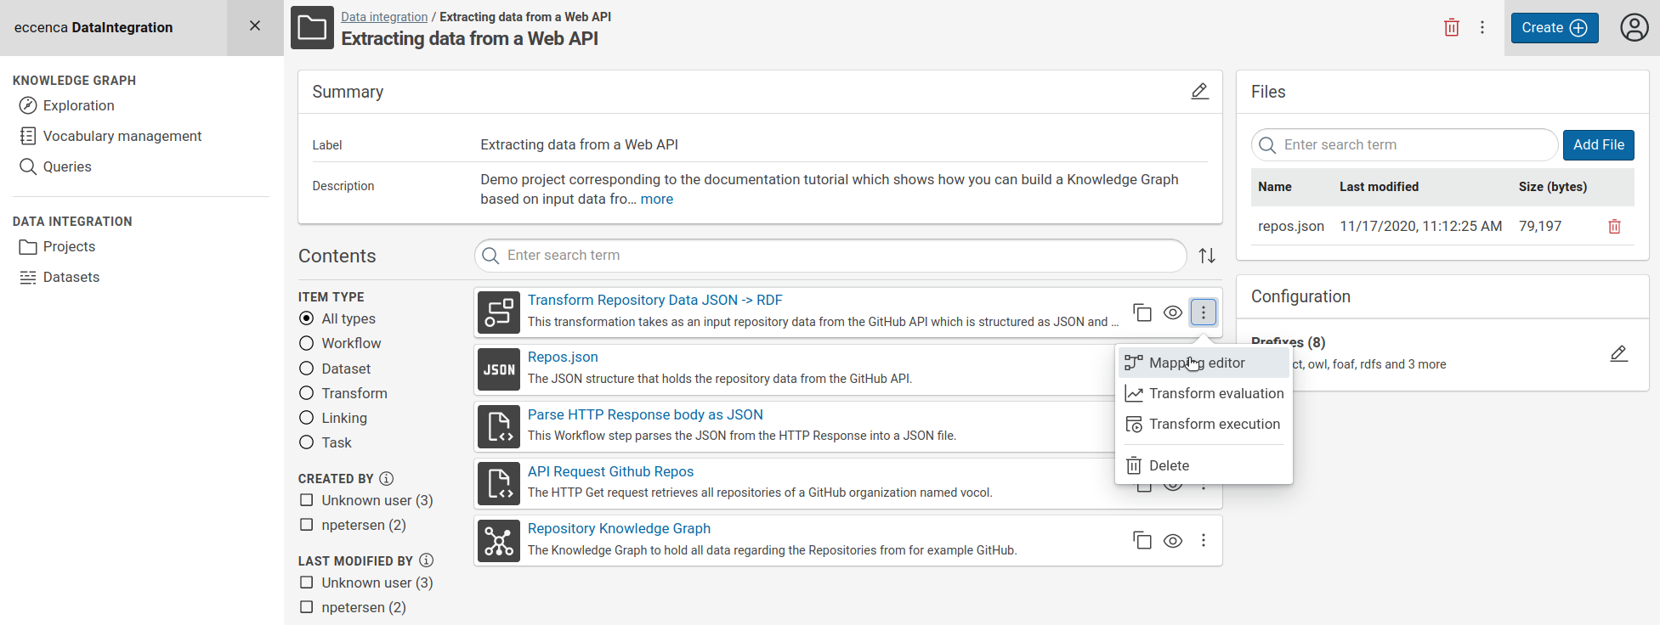The width and height of the screenshot is (1660, 625).
Task: Choose Mapping editor from context menu
Action: pyautogui.click(x=1197, y=363)
